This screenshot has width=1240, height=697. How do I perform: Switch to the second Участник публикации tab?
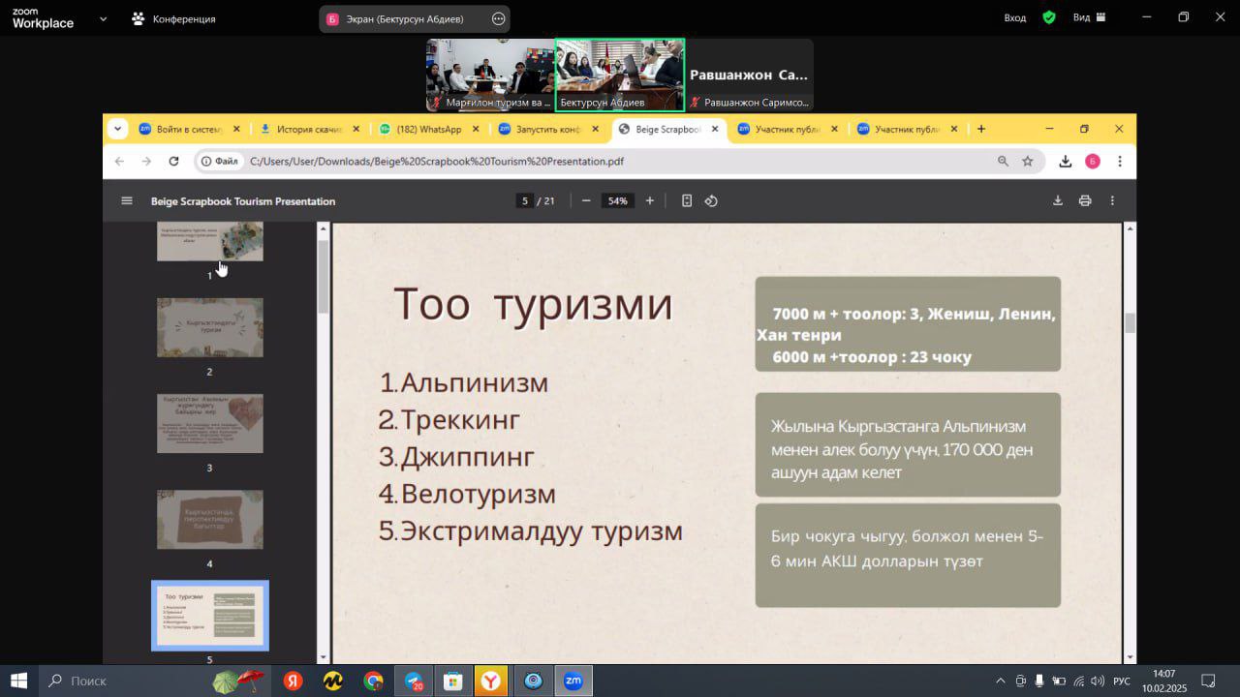tap(906, 129)
